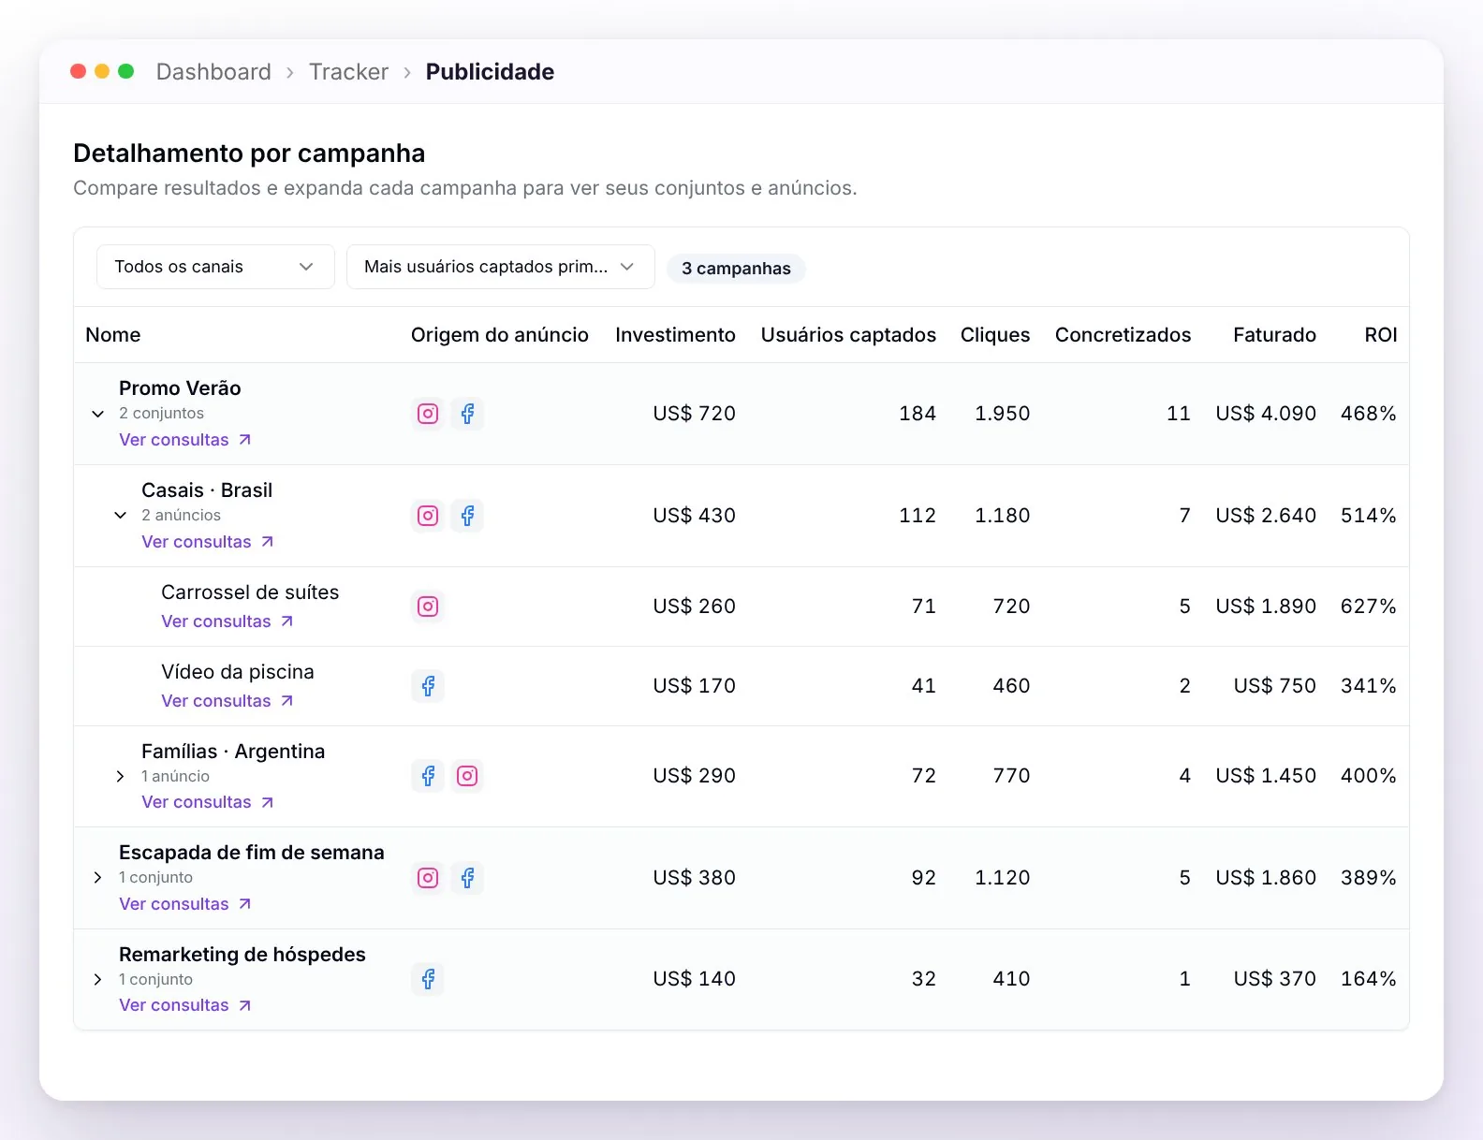1483x1140 pixels.
Task: Go to Dashboard in breadcrumb
Action: click(x=213, y=72)
